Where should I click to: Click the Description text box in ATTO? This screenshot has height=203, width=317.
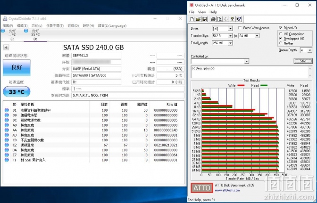tap(249, 72)
